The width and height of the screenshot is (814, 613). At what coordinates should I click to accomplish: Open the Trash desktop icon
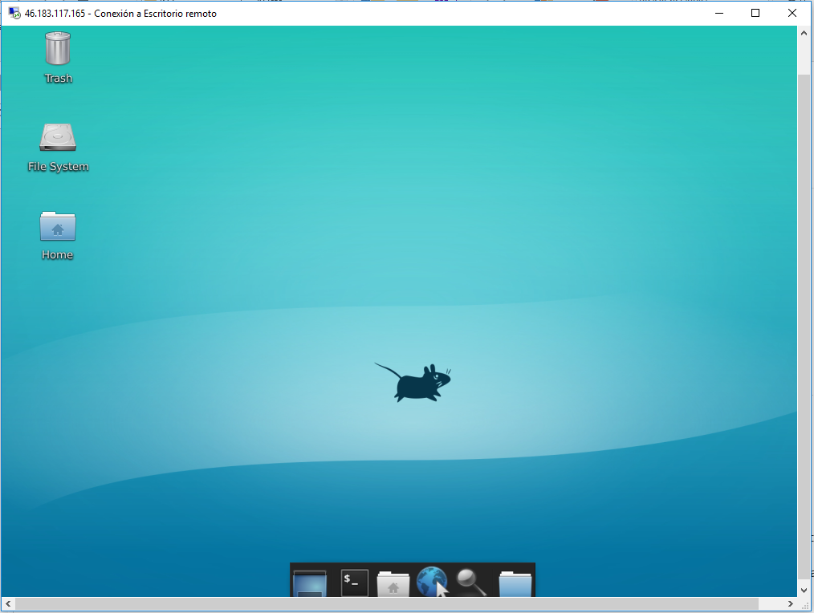click(x=58, y=48)
